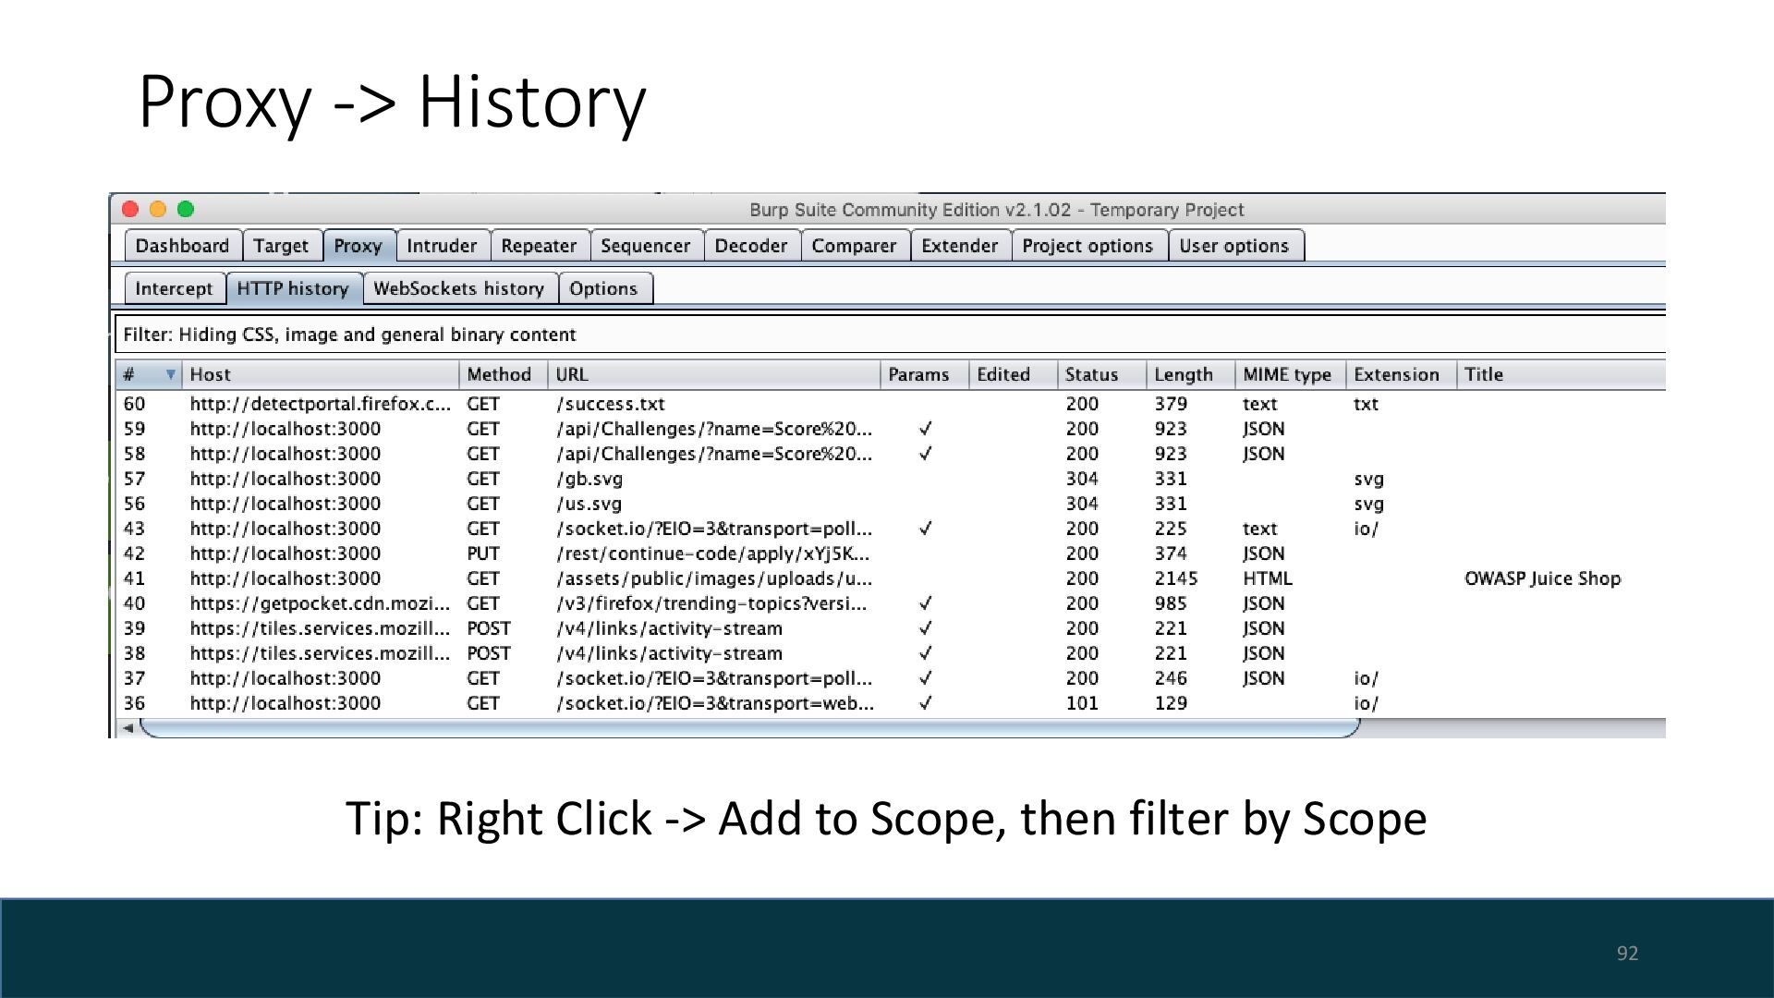Sort by the MIME type column header
This screenshot has height=998, width=1774.
point(1286,374)
